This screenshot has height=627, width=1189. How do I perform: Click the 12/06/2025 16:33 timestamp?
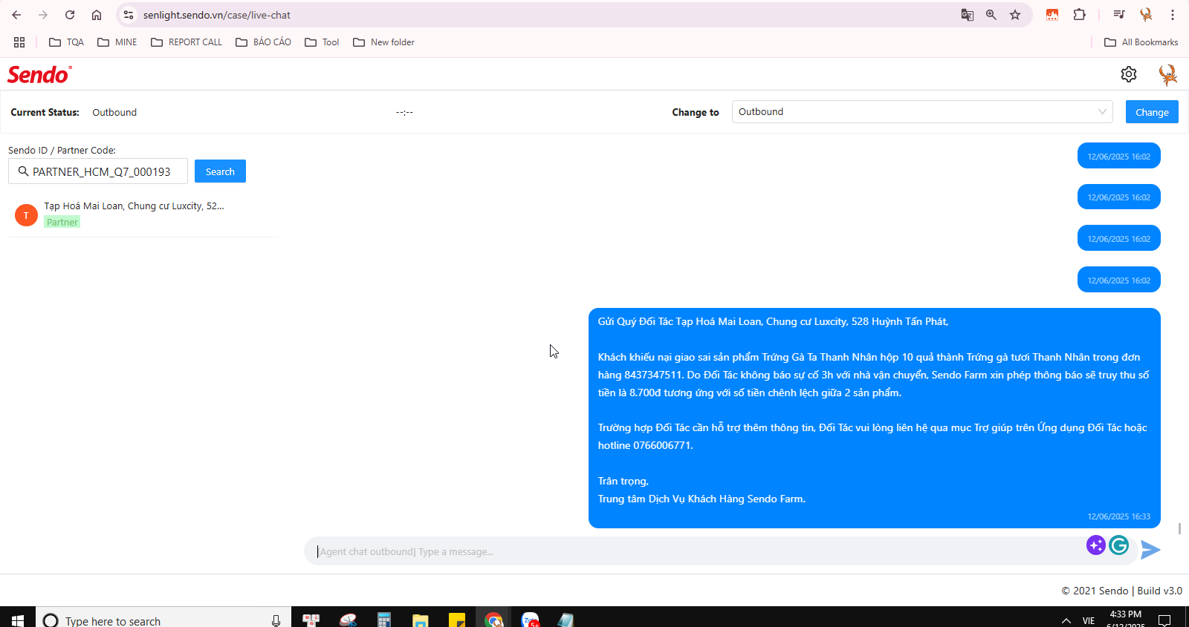coord(1118,516)
